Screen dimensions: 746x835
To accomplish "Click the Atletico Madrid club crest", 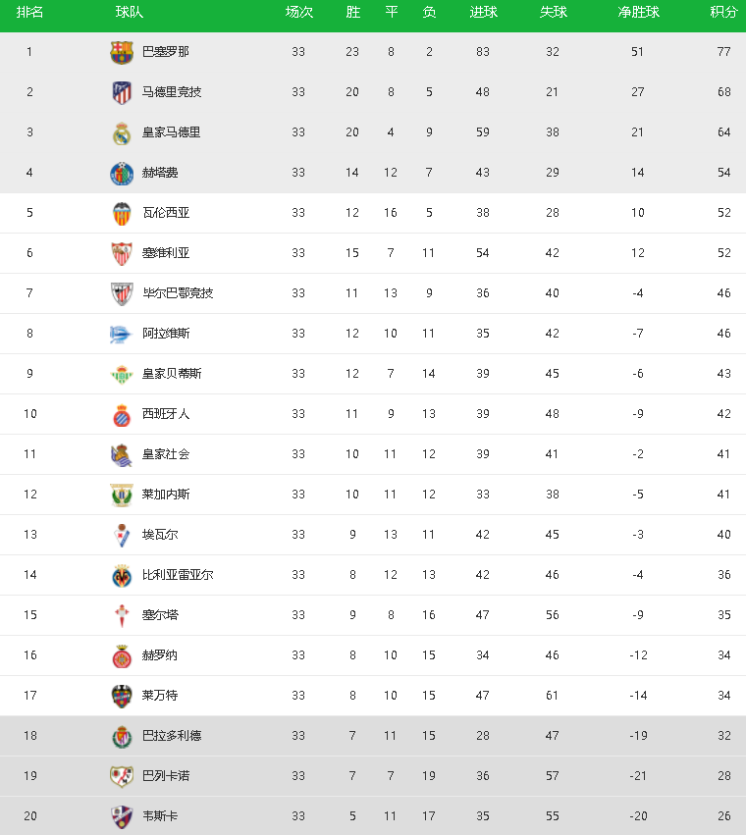I will (x=122, y=92).
